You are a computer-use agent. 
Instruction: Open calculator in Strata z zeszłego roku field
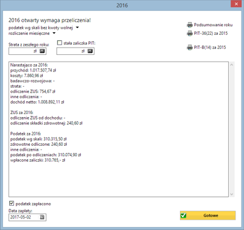42,51
